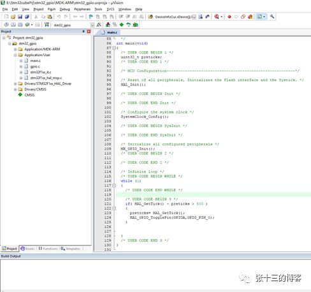311x292 pixels.
Task: Open the SVCS menu
Action: click(x=110, y=10)
